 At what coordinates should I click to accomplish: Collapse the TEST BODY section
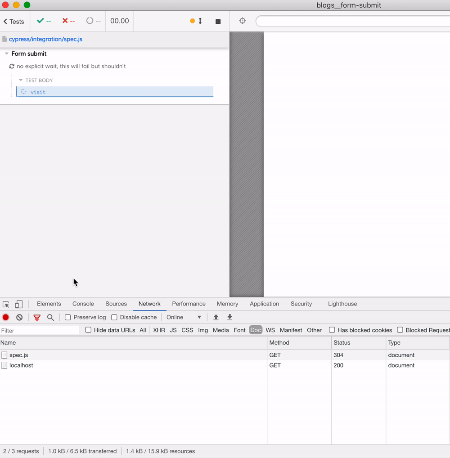tap(21, 80)
